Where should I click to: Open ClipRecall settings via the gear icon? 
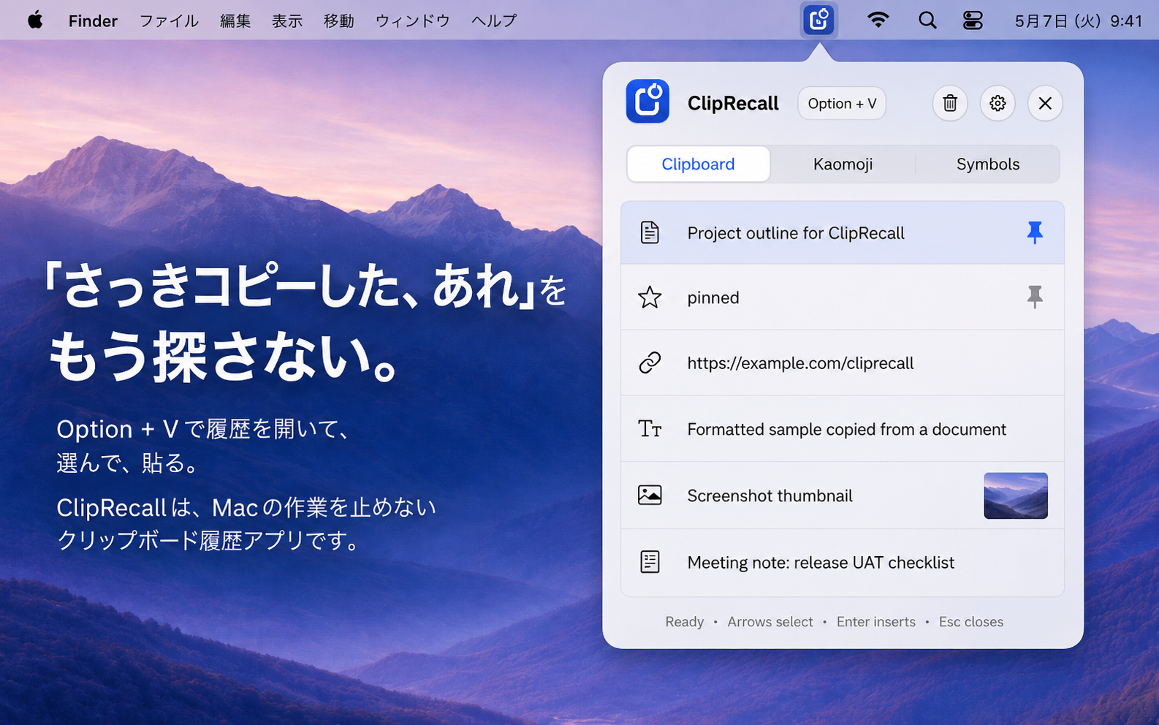997,103
